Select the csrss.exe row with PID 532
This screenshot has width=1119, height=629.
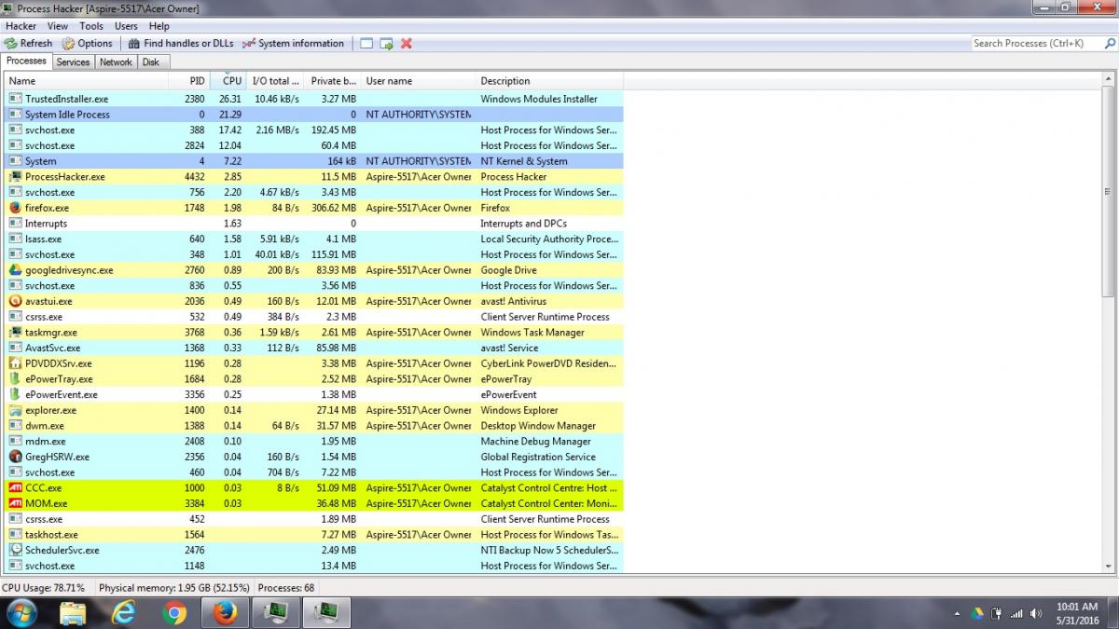313,317
